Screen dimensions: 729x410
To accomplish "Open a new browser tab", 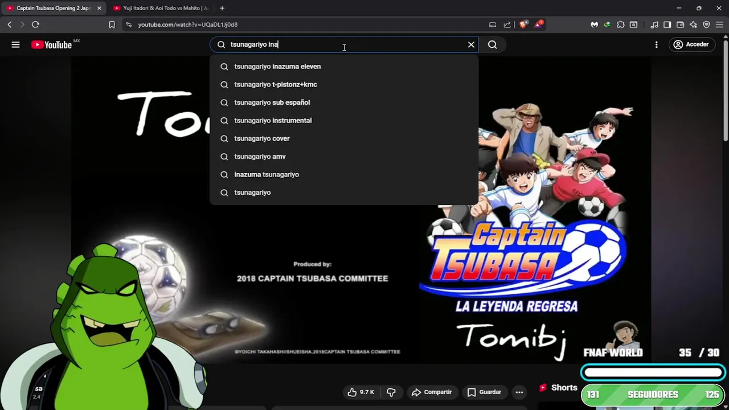I will 222,8.
